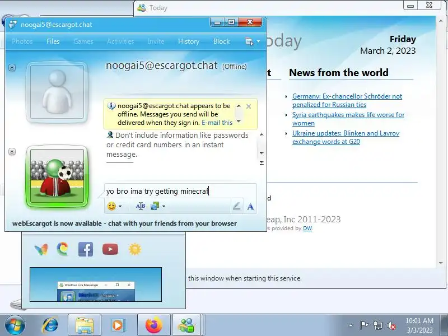Open the DW provider link

pos(307,228)
